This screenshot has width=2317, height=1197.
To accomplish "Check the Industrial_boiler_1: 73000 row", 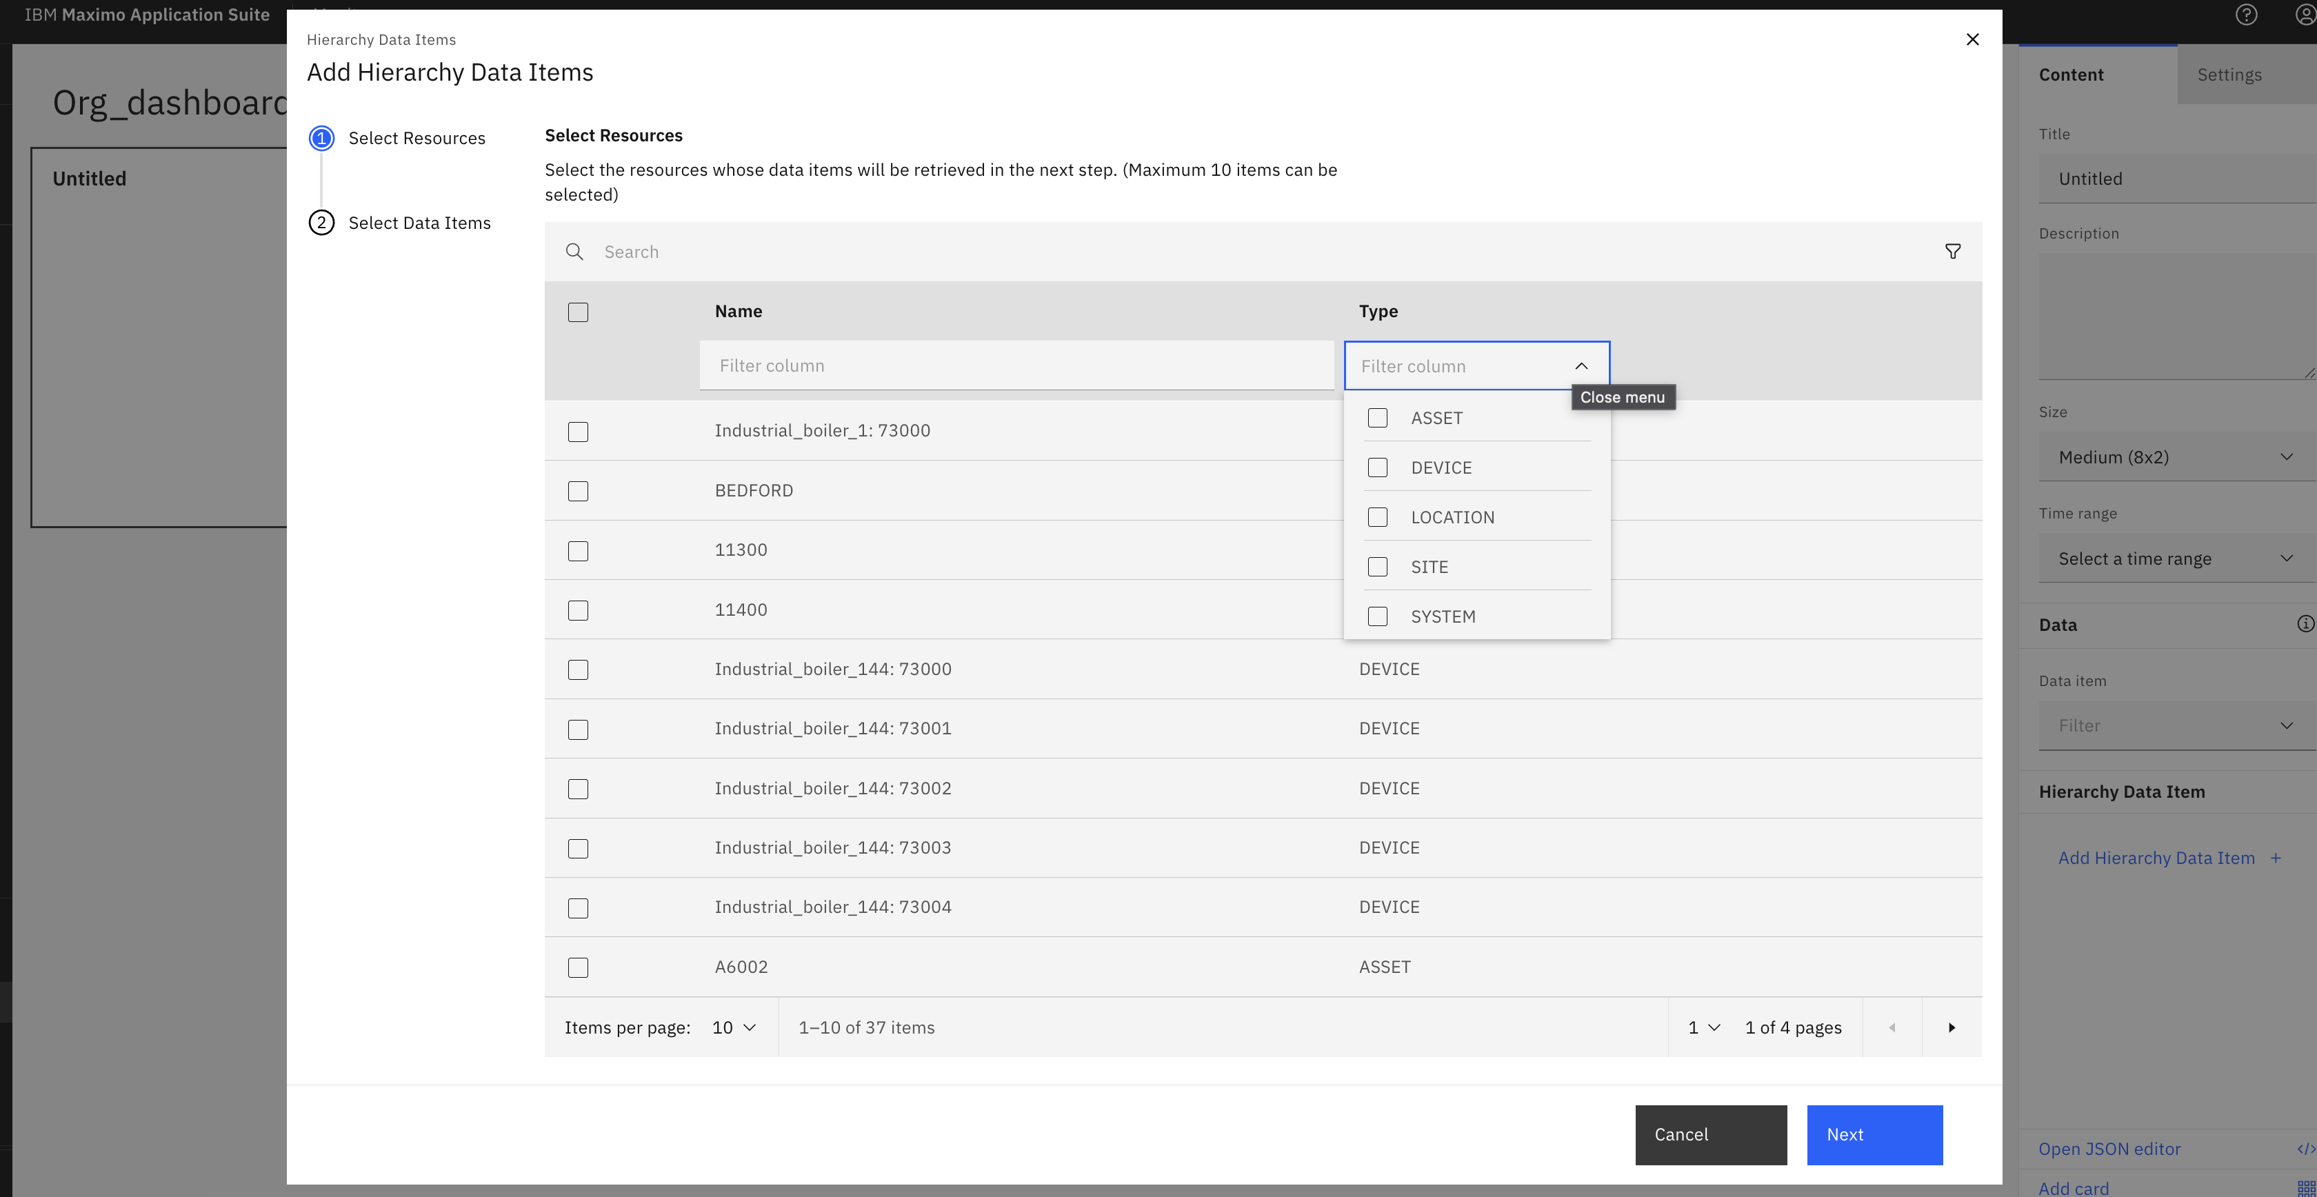I will coord(579,432).
